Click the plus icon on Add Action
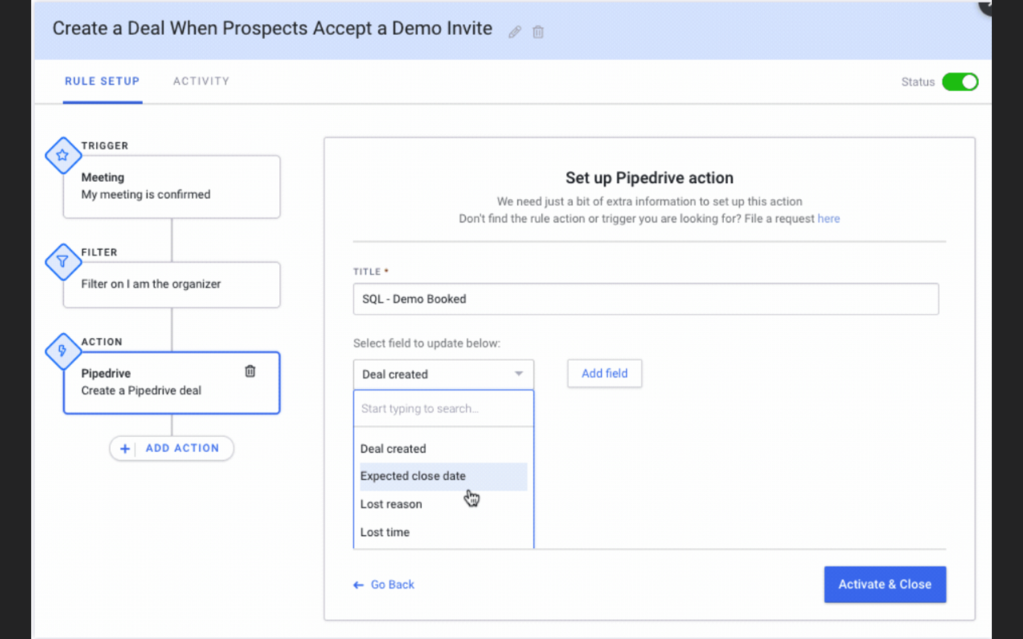 [125, 448]
